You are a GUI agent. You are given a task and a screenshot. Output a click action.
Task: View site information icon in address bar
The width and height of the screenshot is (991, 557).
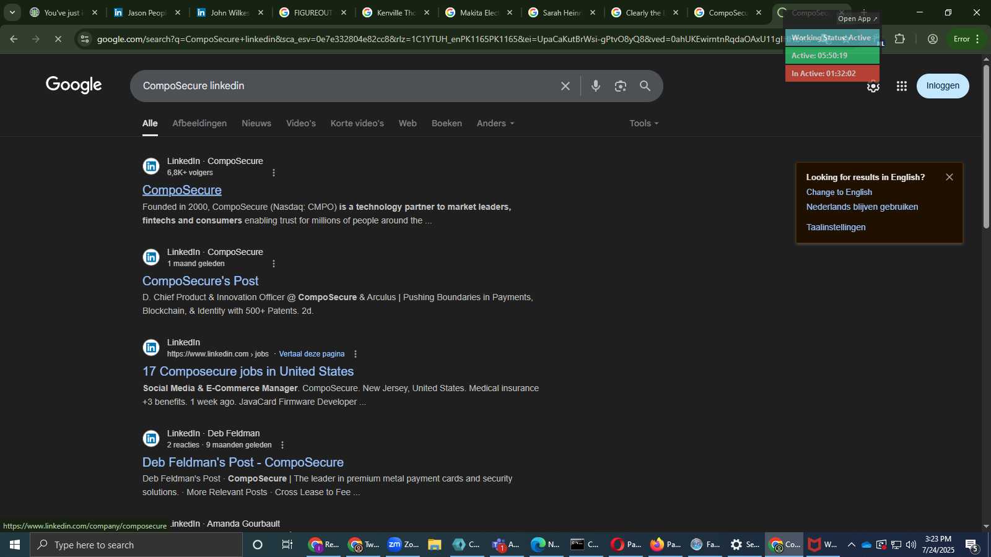[85, 39]
